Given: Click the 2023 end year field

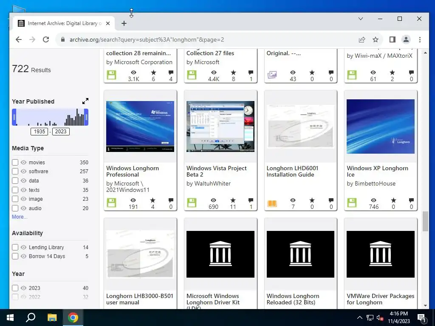Looking at the screenshot, I should coord(61,132).
